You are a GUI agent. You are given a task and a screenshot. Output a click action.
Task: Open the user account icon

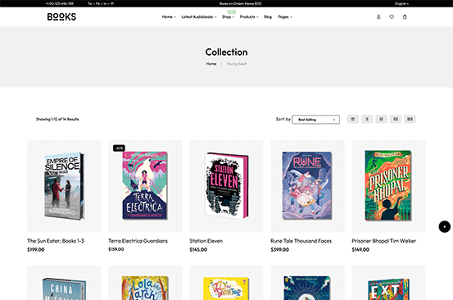[378, 16]
